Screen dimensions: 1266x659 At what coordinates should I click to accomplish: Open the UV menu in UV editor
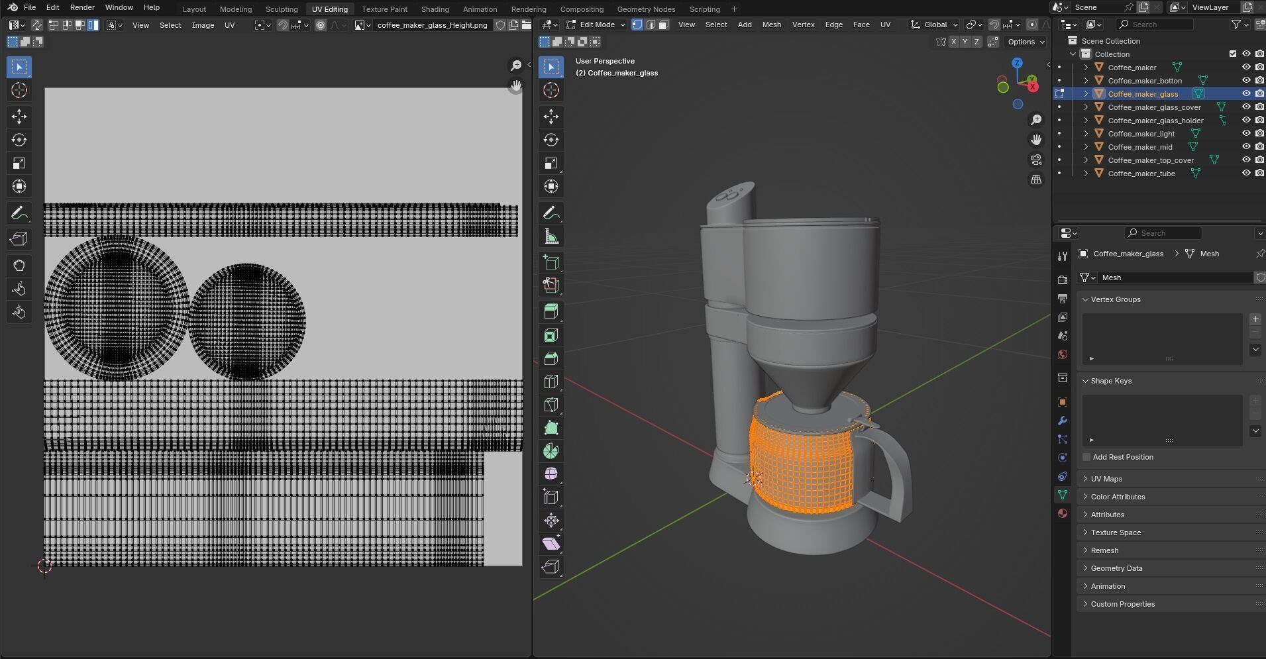229,25
